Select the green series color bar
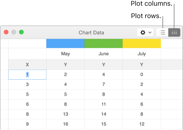The width and height of the screenshot is (183, 130). tap(104, 43)
